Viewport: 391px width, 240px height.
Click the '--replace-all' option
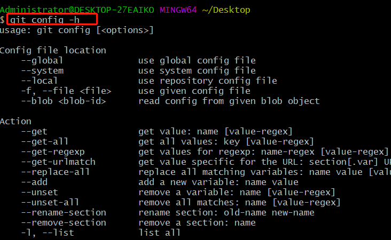pos(56,172)
